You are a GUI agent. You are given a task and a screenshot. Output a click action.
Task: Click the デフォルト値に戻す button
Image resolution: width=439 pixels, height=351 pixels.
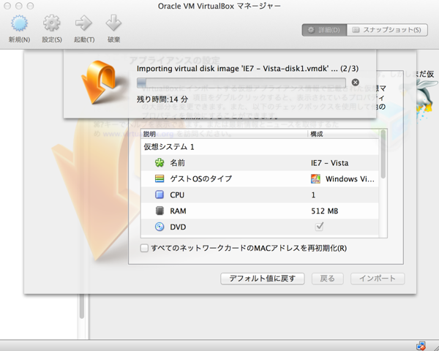pos(263,279)
